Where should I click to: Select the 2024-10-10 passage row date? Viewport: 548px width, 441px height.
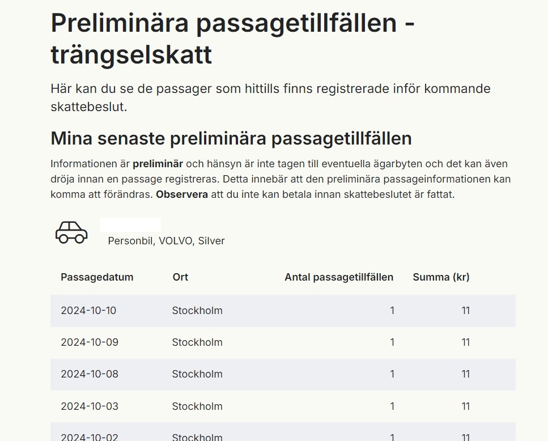tap(88, 311)
